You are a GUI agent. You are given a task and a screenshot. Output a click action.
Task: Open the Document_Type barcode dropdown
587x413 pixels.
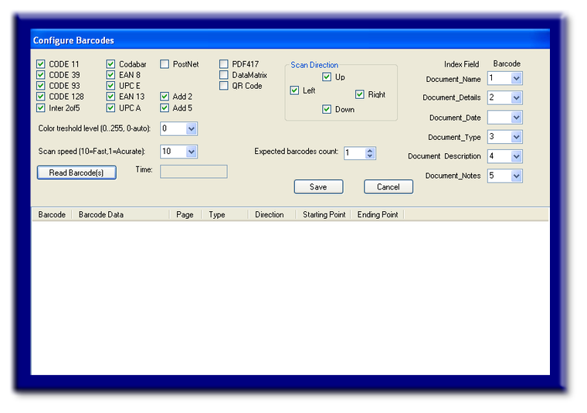pos(516,137)
